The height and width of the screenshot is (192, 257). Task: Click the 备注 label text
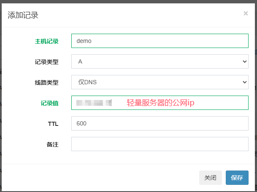tap(52, 144)
